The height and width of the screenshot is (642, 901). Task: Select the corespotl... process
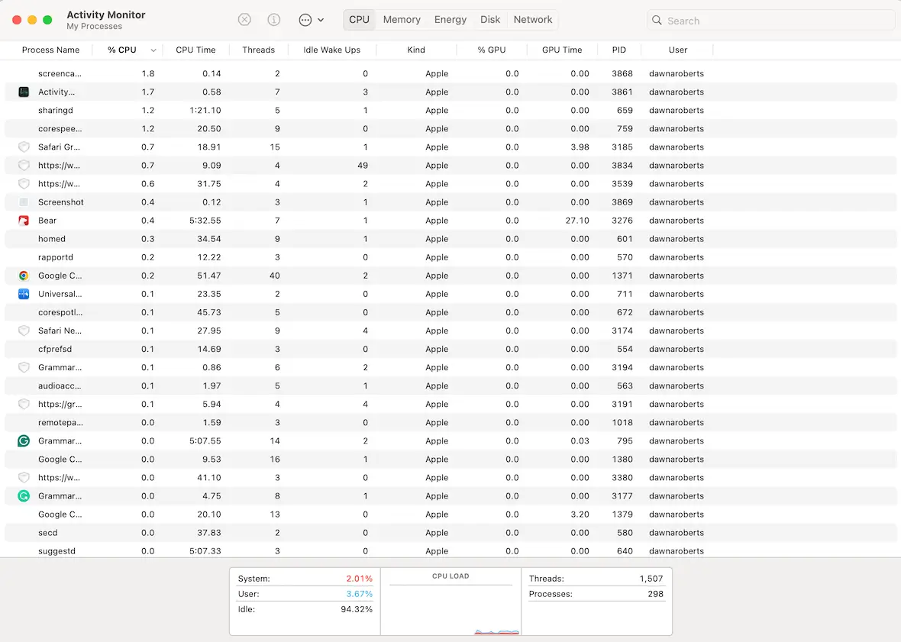coord(450,312)
